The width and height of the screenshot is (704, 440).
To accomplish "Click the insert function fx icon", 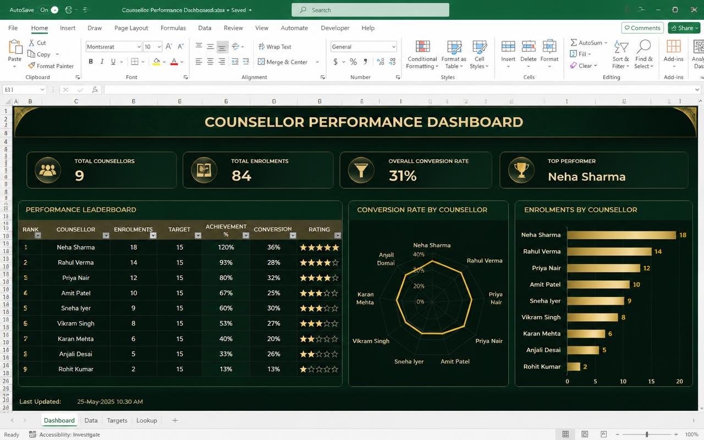I will pos(95,89).
